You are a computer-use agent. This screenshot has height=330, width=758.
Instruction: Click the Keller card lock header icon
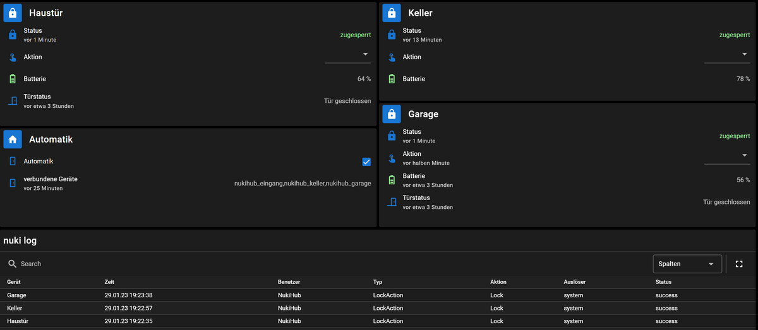(x=392, y=13)
